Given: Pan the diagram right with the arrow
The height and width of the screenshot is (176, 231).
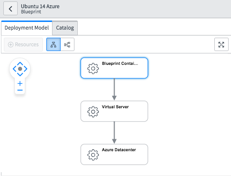Looking at the screenshot, I should click(x=25, y=69).
